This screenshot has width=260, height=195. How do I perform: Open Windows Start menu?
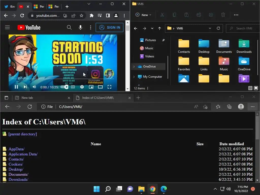[x=96, y=189]
